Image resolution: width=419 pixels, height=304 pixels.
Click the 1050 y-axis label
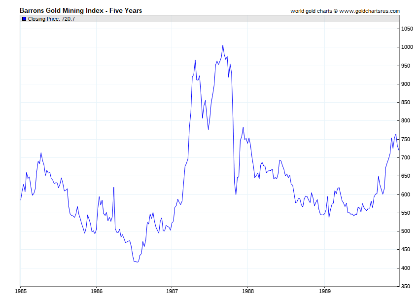click(x=407, y=29)
